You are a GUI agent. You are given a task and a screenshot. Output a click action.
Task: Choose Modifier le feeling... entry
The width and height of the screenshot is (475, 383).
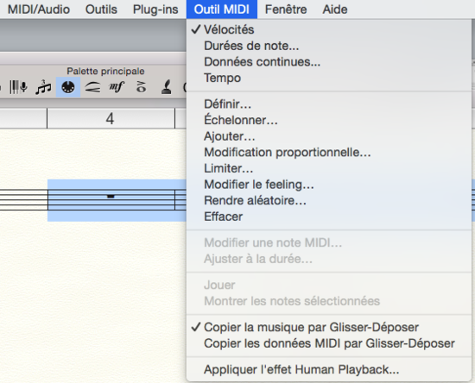coord(329,185)
